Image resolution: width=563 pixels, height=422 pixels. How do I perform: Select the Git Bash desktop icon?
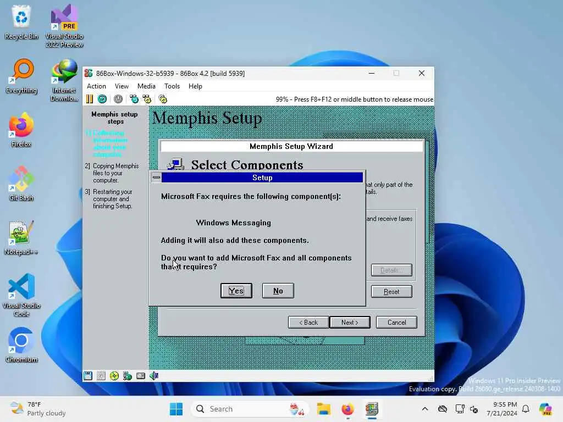click(21, 184)
